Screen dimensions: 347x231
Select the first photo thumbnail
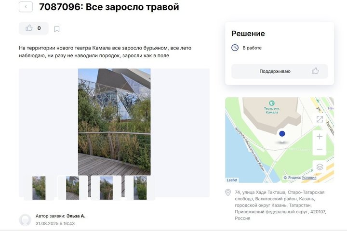[39, 188]
